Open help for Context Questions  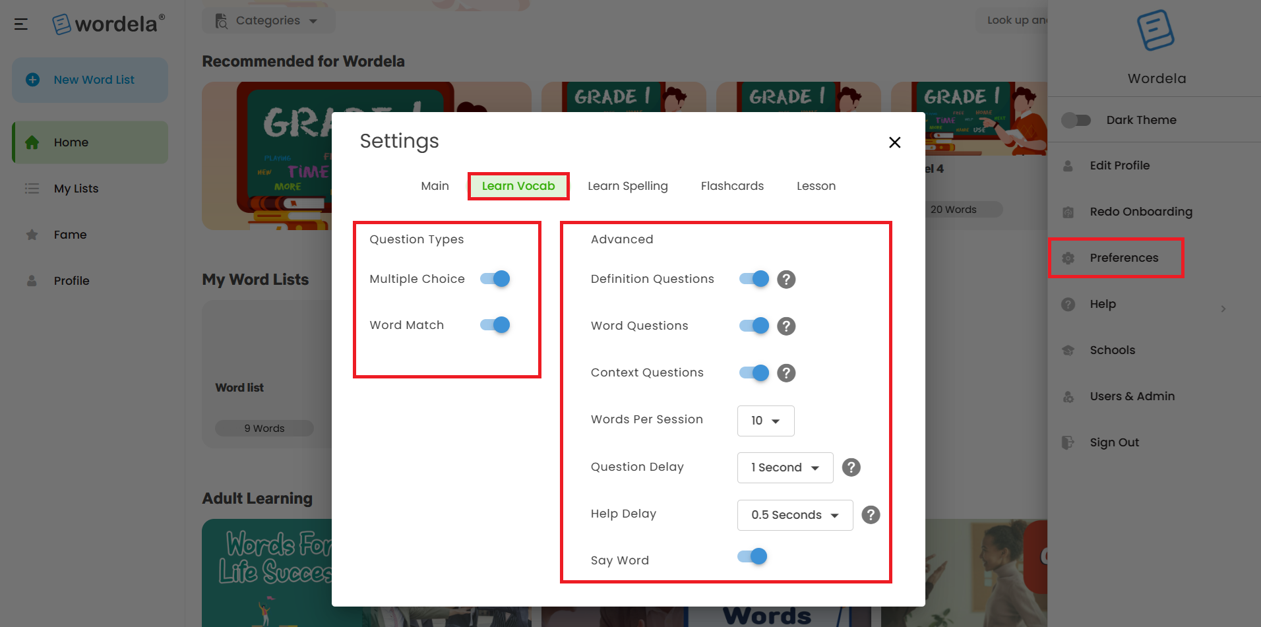[786, 373]
